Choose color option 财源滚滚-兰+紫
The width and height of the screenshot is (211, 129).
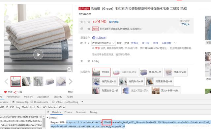[x=106, y=90]
